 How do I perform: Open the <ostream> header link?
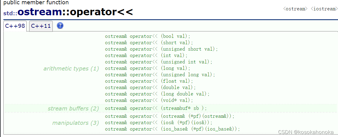click(x=295, y=9)
